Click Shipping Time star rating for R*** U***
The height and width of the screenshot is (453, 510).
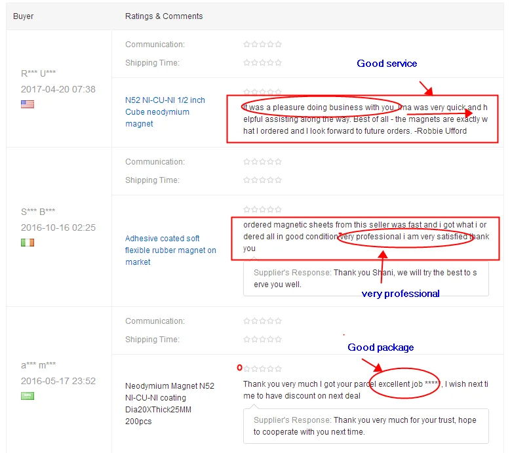click(262, 63)
